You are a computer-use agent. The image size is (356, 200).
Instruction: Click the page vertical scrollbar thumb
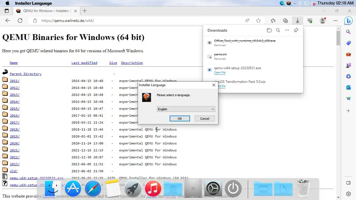338,38
